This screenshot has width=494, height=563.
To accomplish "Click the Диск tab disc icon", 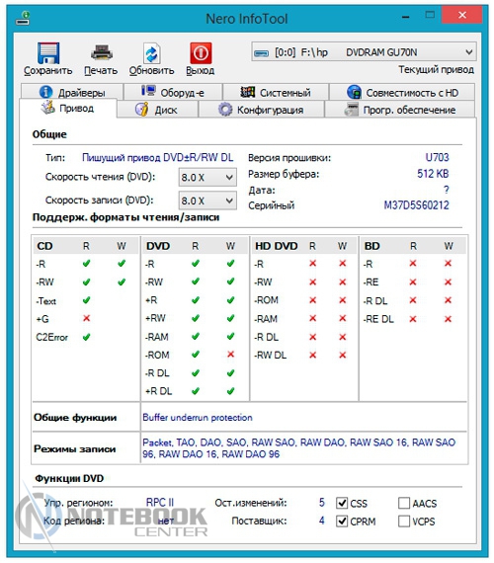I will [x=142, y=109].
